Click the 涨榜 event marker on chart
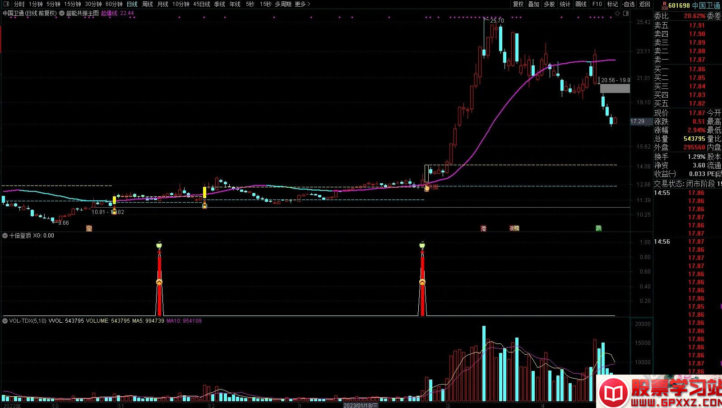722x408 pixels. tap(514, 228)
